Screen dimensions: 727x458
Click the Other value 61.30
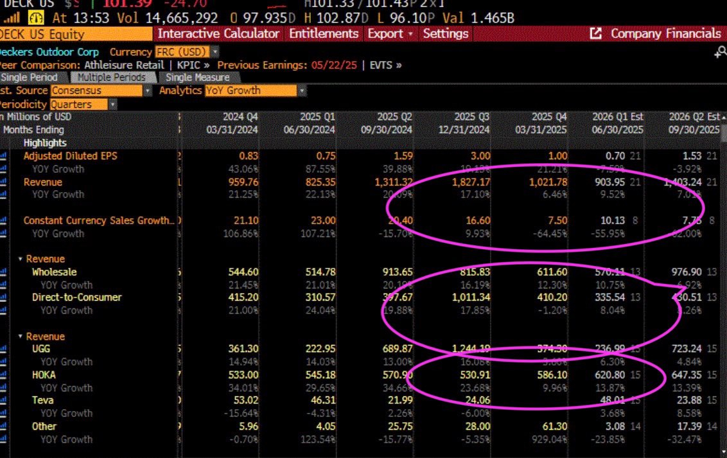point(554,427)
